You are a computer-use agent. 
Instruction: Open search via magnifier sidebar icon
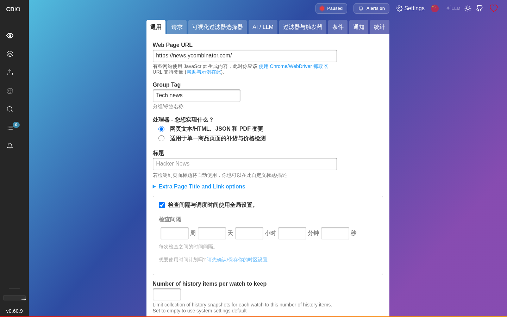pyautogui.click(x=10, y=109)
